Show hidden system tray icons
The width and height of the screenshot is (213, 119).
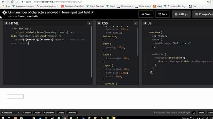[x=194, y=118]
